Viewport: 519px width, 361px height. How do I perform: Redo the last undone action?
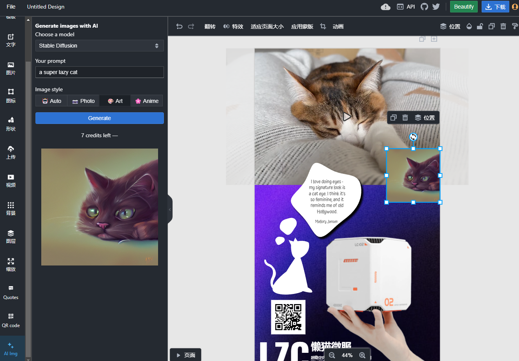click(191, 27)
